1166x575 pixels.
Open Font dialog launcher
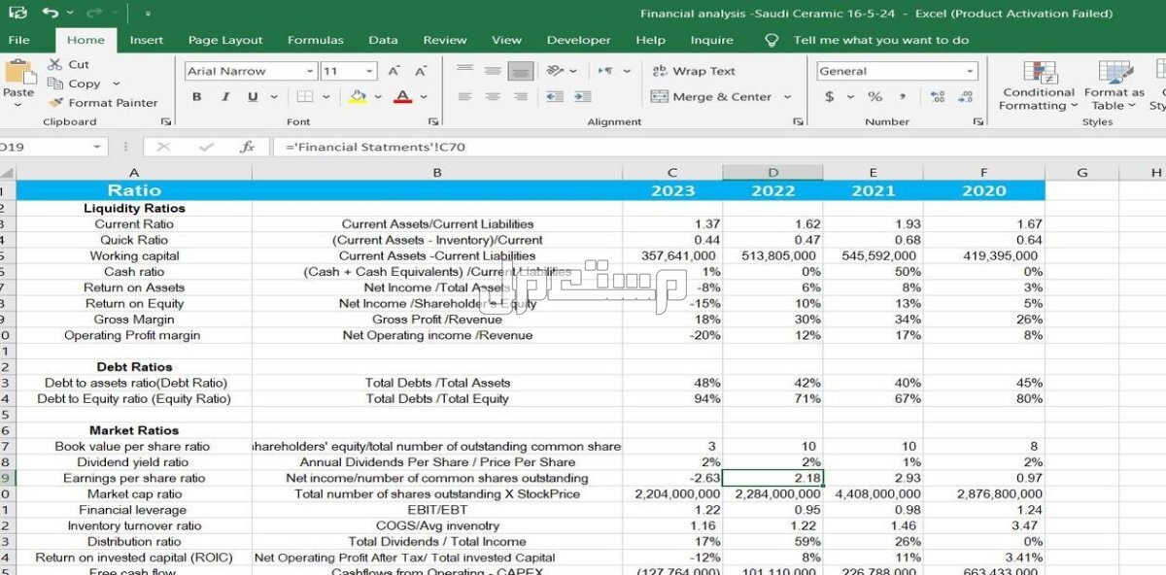pyautogui.click(x=431, y=121)
